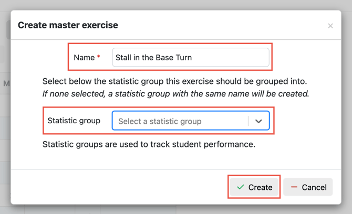Click the red required asterisk beside Name
Viewport: 352px width, 214px height.
pos(98,57)
